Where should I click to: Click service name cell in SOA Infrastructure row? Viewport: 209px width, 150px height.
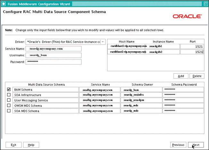point(100,95)
